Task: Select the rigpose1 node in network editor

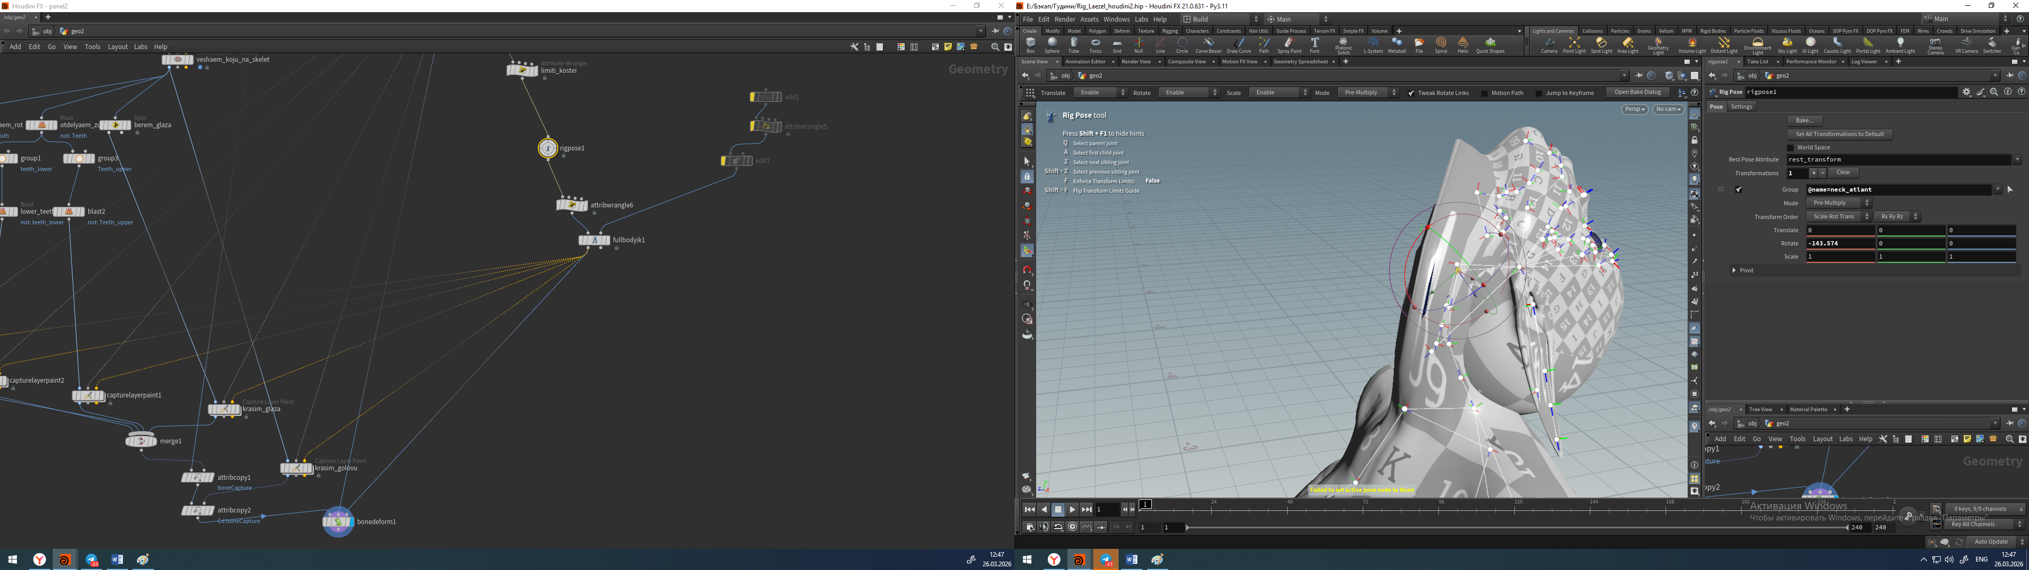Action: click(x=548, y=148)
